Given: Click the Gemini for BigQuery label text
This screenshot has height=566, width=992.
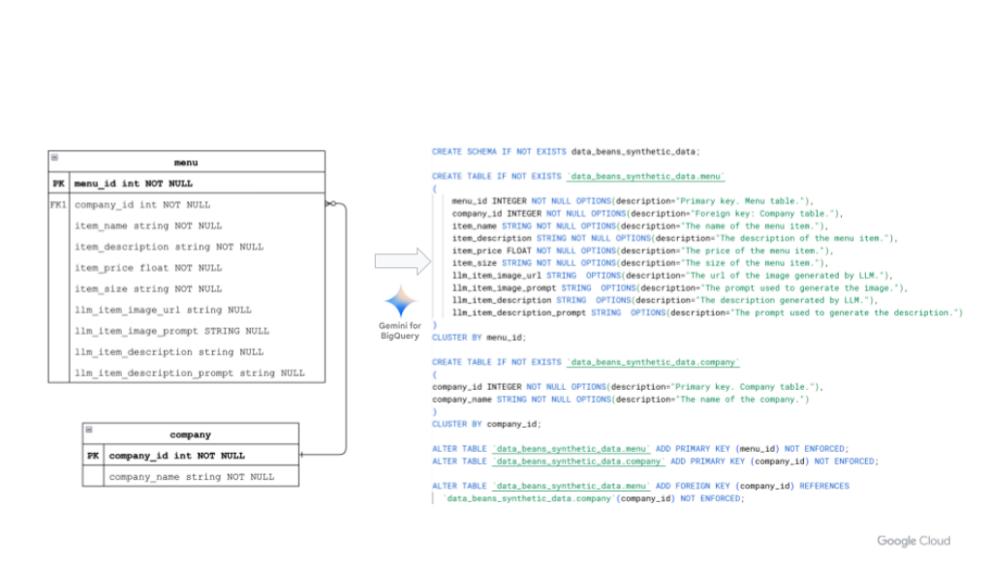Looking at the screenshot, I should coord(399,331).
